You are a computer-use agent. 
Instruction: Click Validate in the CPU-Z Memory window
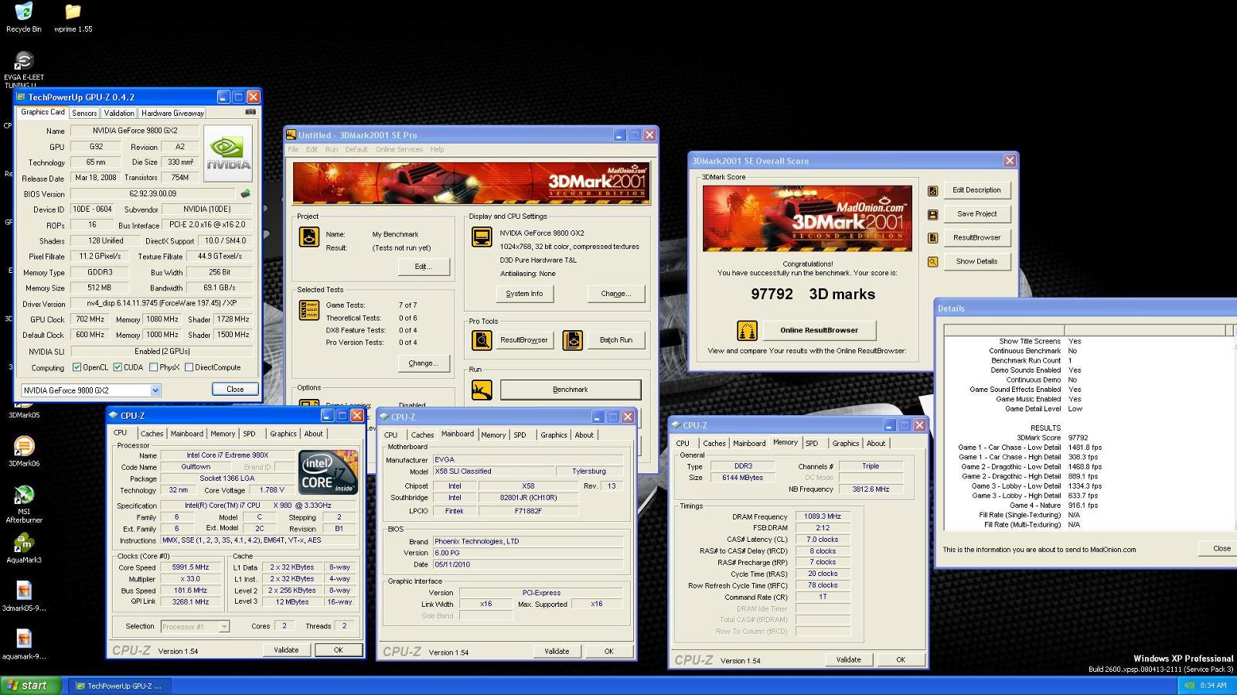pos(848,659)
